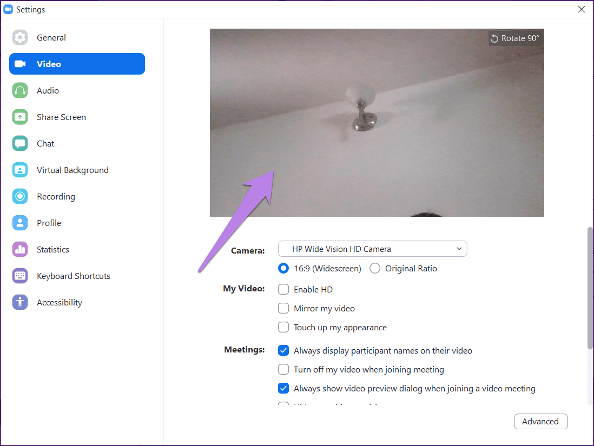
Task: Click the Statistics bar chart icon
Action: 19,250
